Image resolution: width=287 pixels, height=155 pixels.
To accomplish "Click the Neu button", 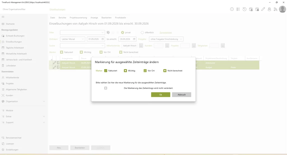I will [59, 148].
